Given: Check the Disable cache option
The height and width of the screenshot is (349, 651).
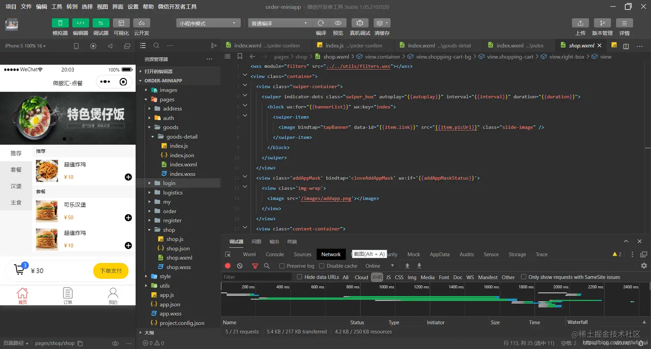Looking at the screenshot, I should 322,266.
